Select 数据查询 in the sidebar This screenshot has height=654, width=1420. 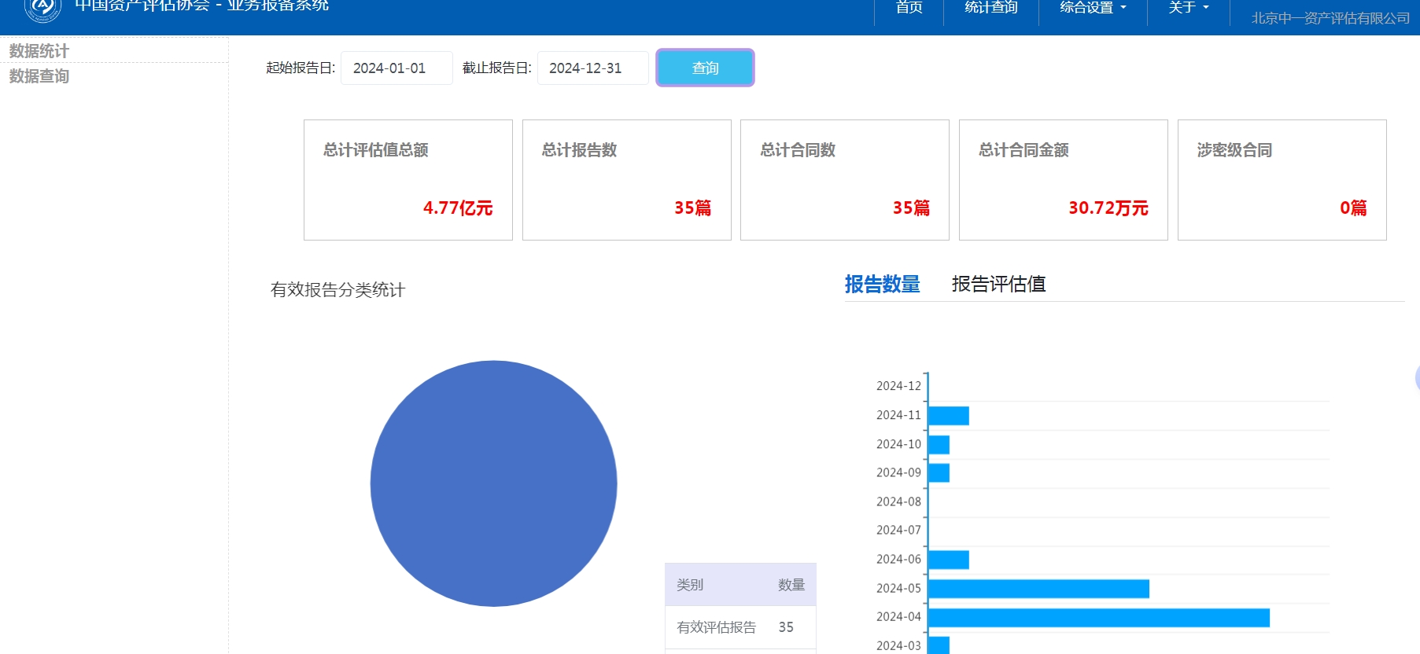(39, 76)
